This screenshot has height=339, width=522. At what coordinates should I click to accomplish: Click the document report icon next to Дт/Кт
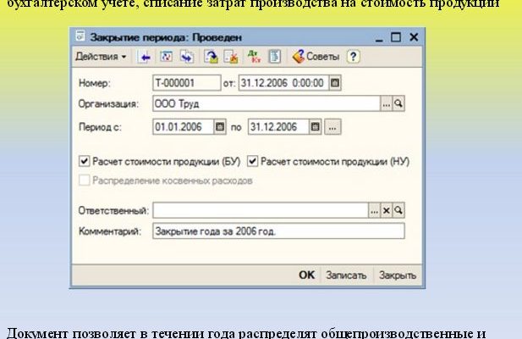point(274,57)
